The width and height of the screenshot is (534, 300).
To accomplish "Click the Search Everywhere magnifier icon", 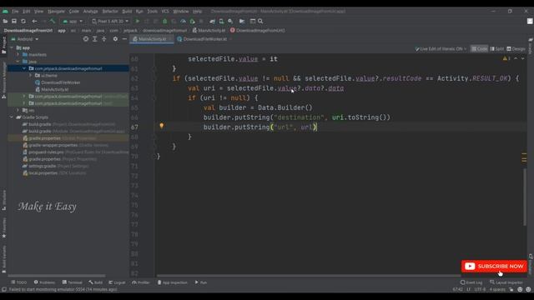I will click(260, 21).
